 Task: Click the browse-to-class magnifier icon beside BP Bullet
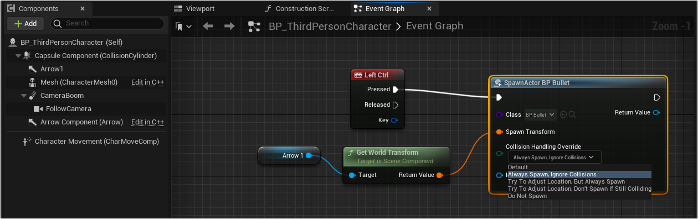[572, 114]
